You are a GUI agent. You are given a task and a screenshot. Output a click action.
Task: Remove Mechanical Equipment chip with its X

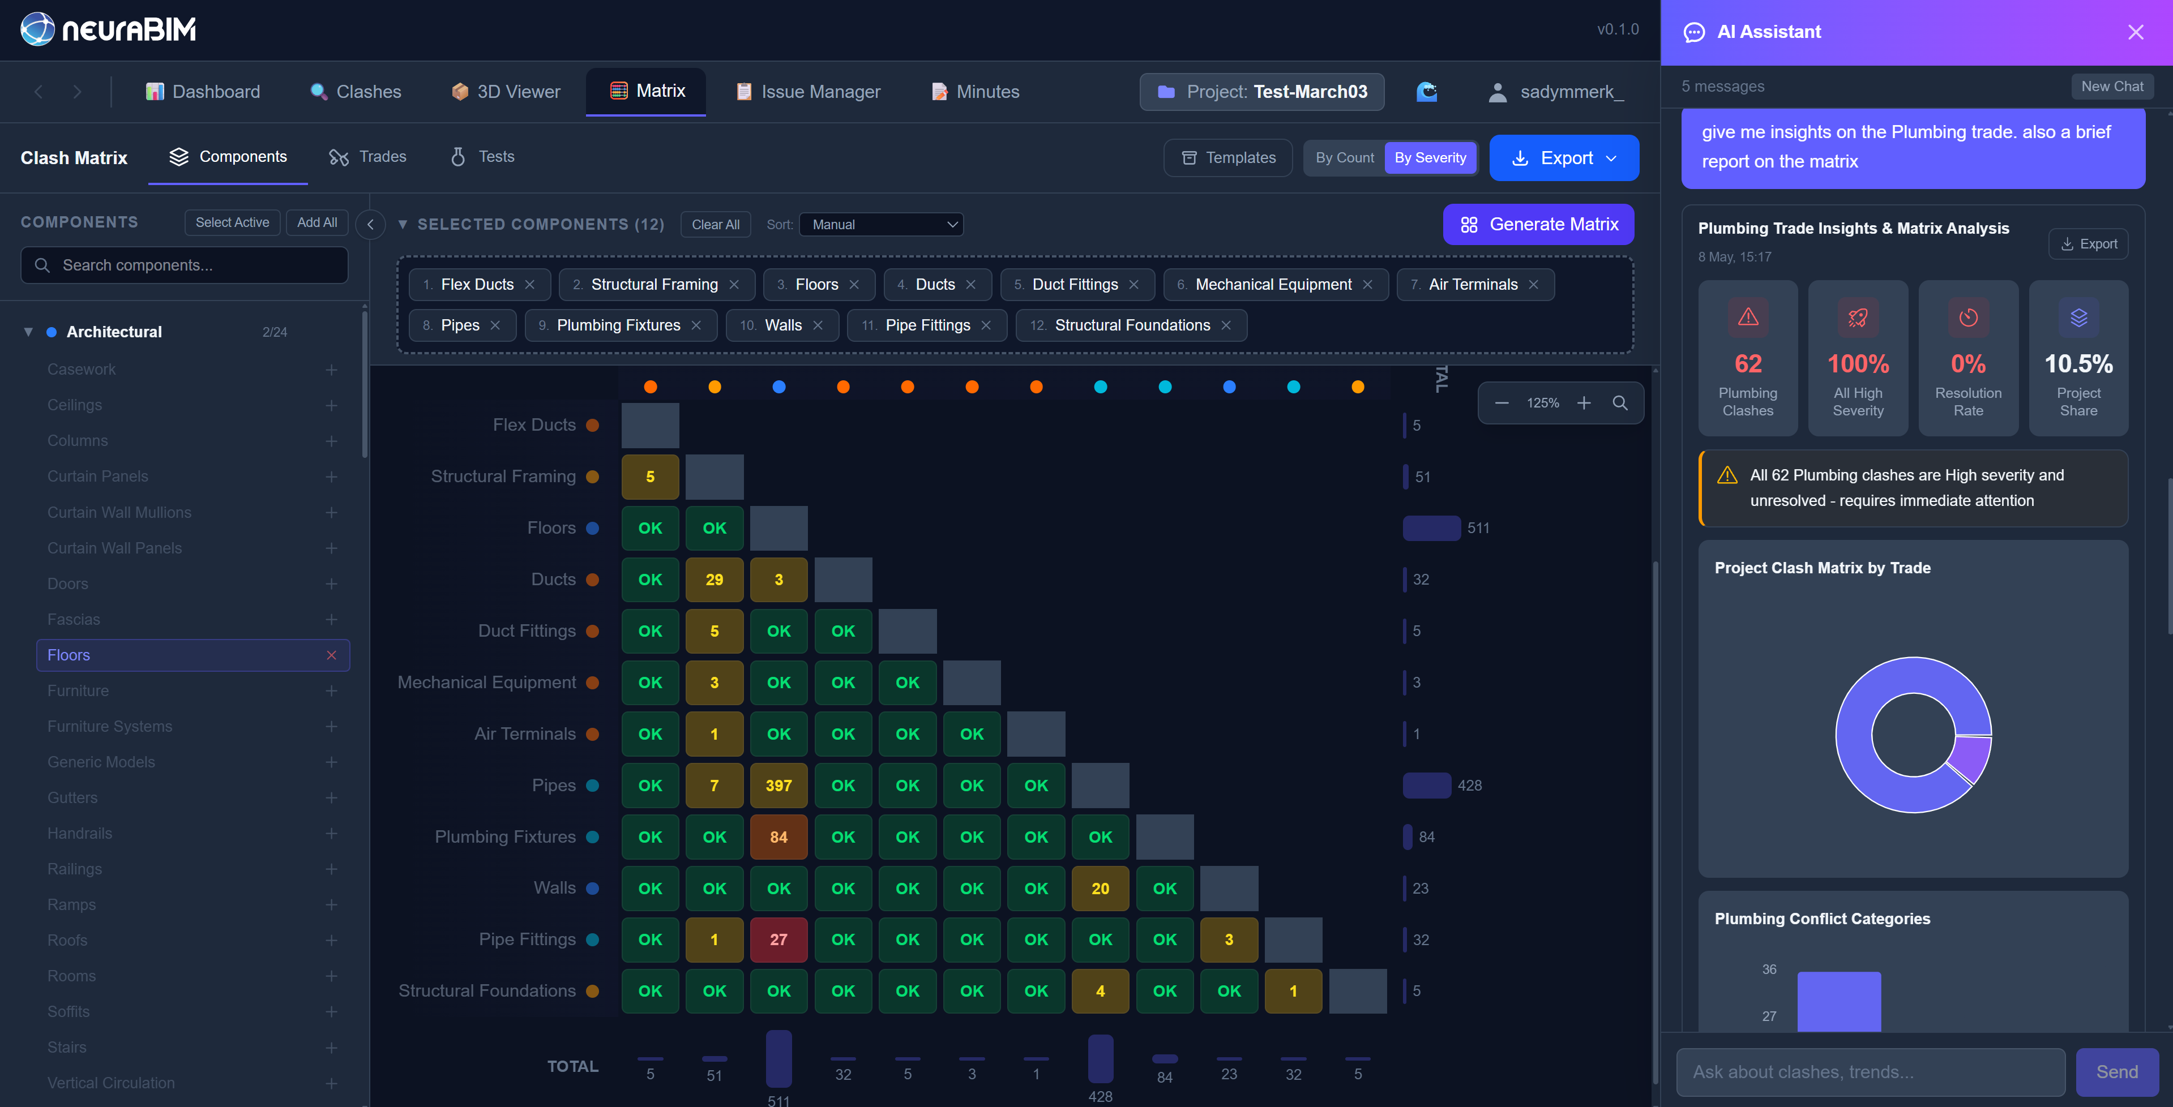click(1367, 285)
